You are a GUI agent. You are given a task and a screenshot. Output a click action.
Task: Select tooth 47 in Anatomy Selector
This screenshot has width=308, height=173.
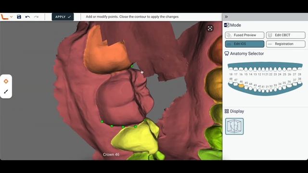[x=235, y=84]
